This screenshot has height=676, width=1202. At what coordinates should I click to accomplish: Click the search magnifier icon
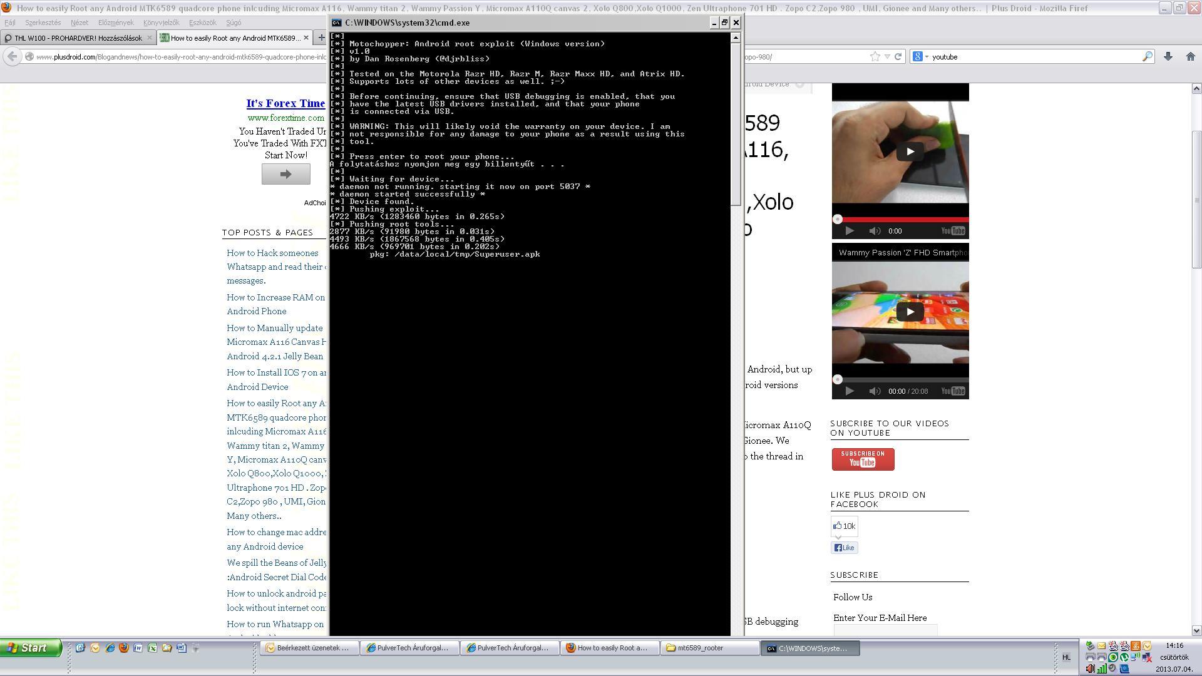tap(1147, 56)
